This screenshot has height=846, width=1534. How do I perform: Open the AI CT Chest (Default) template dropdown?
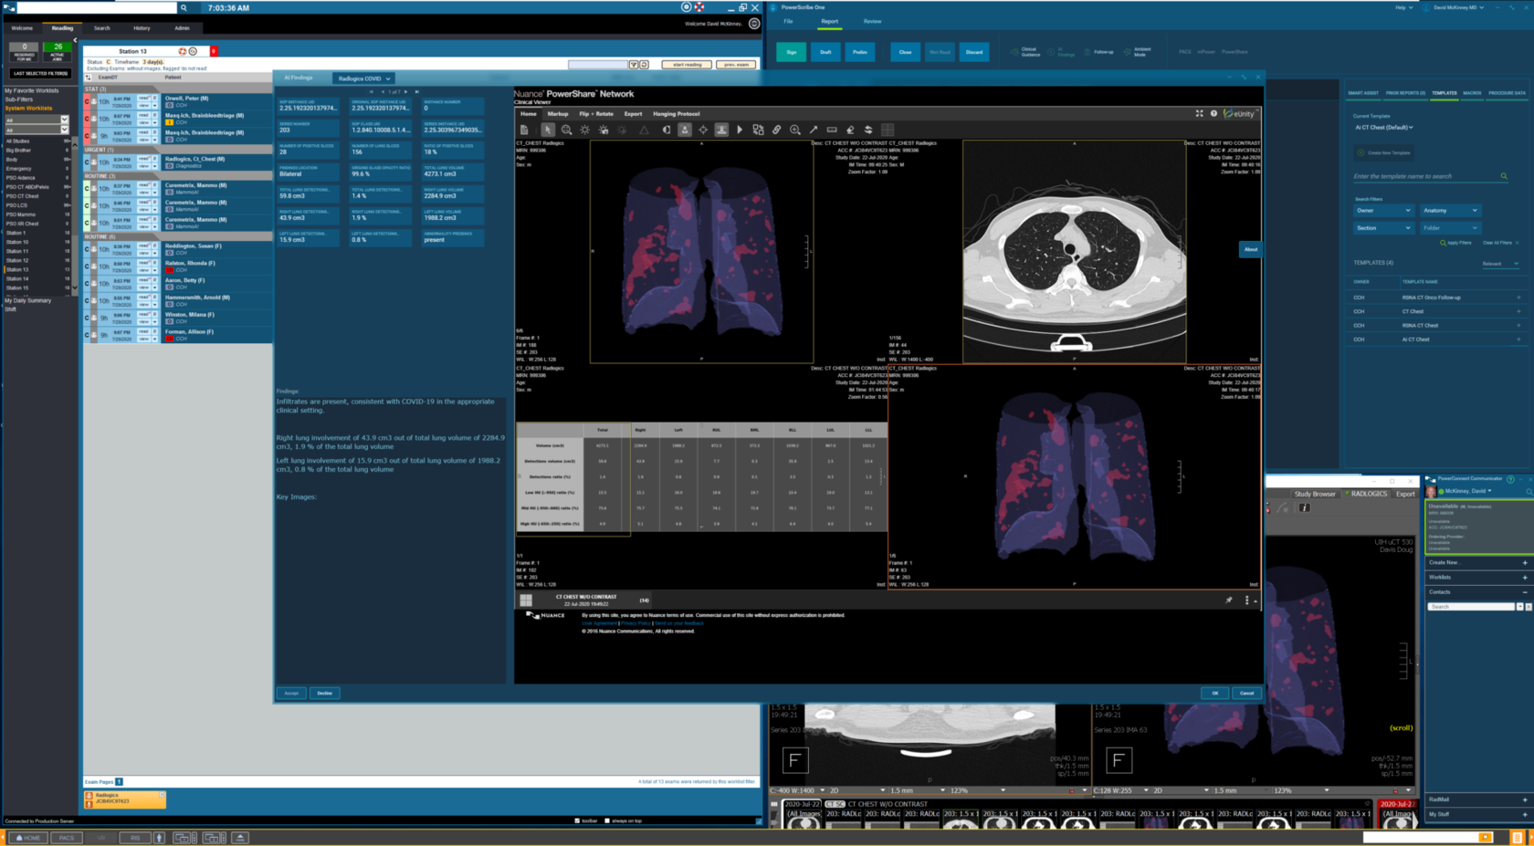point(1384,127)
